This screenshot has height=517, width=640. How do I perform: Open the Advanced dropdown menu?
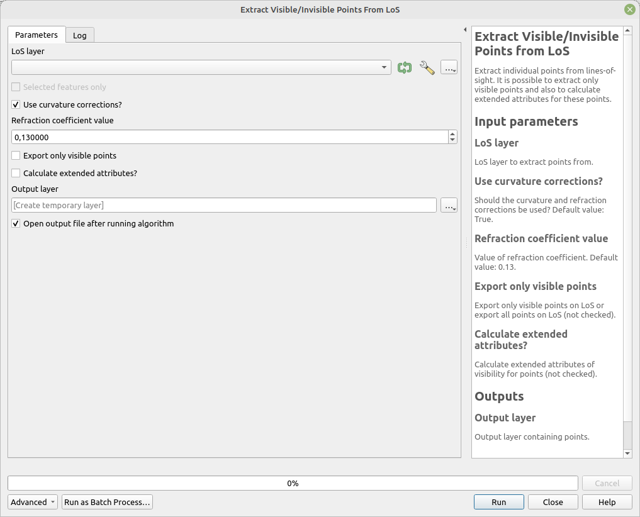pos(33,503)
